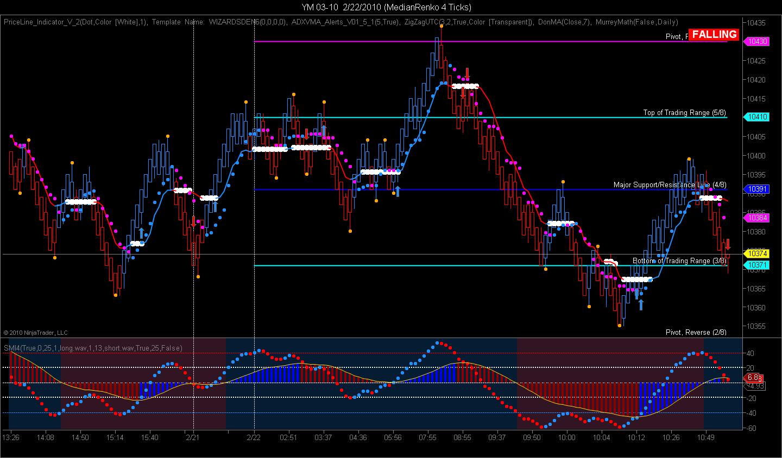This screenshot has height=458, width=782.
Task: Click the 10360 price axis value
Action: (756, 308)
